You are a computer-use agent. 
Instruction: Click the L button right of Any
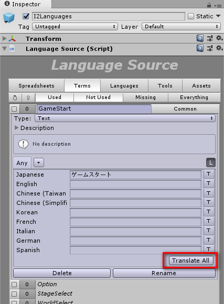point(210,162)
